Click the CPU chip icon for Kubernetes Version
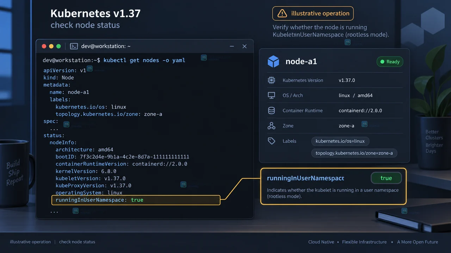The width and height of the screenshot is (451, 253). click(x=271, y=80)
